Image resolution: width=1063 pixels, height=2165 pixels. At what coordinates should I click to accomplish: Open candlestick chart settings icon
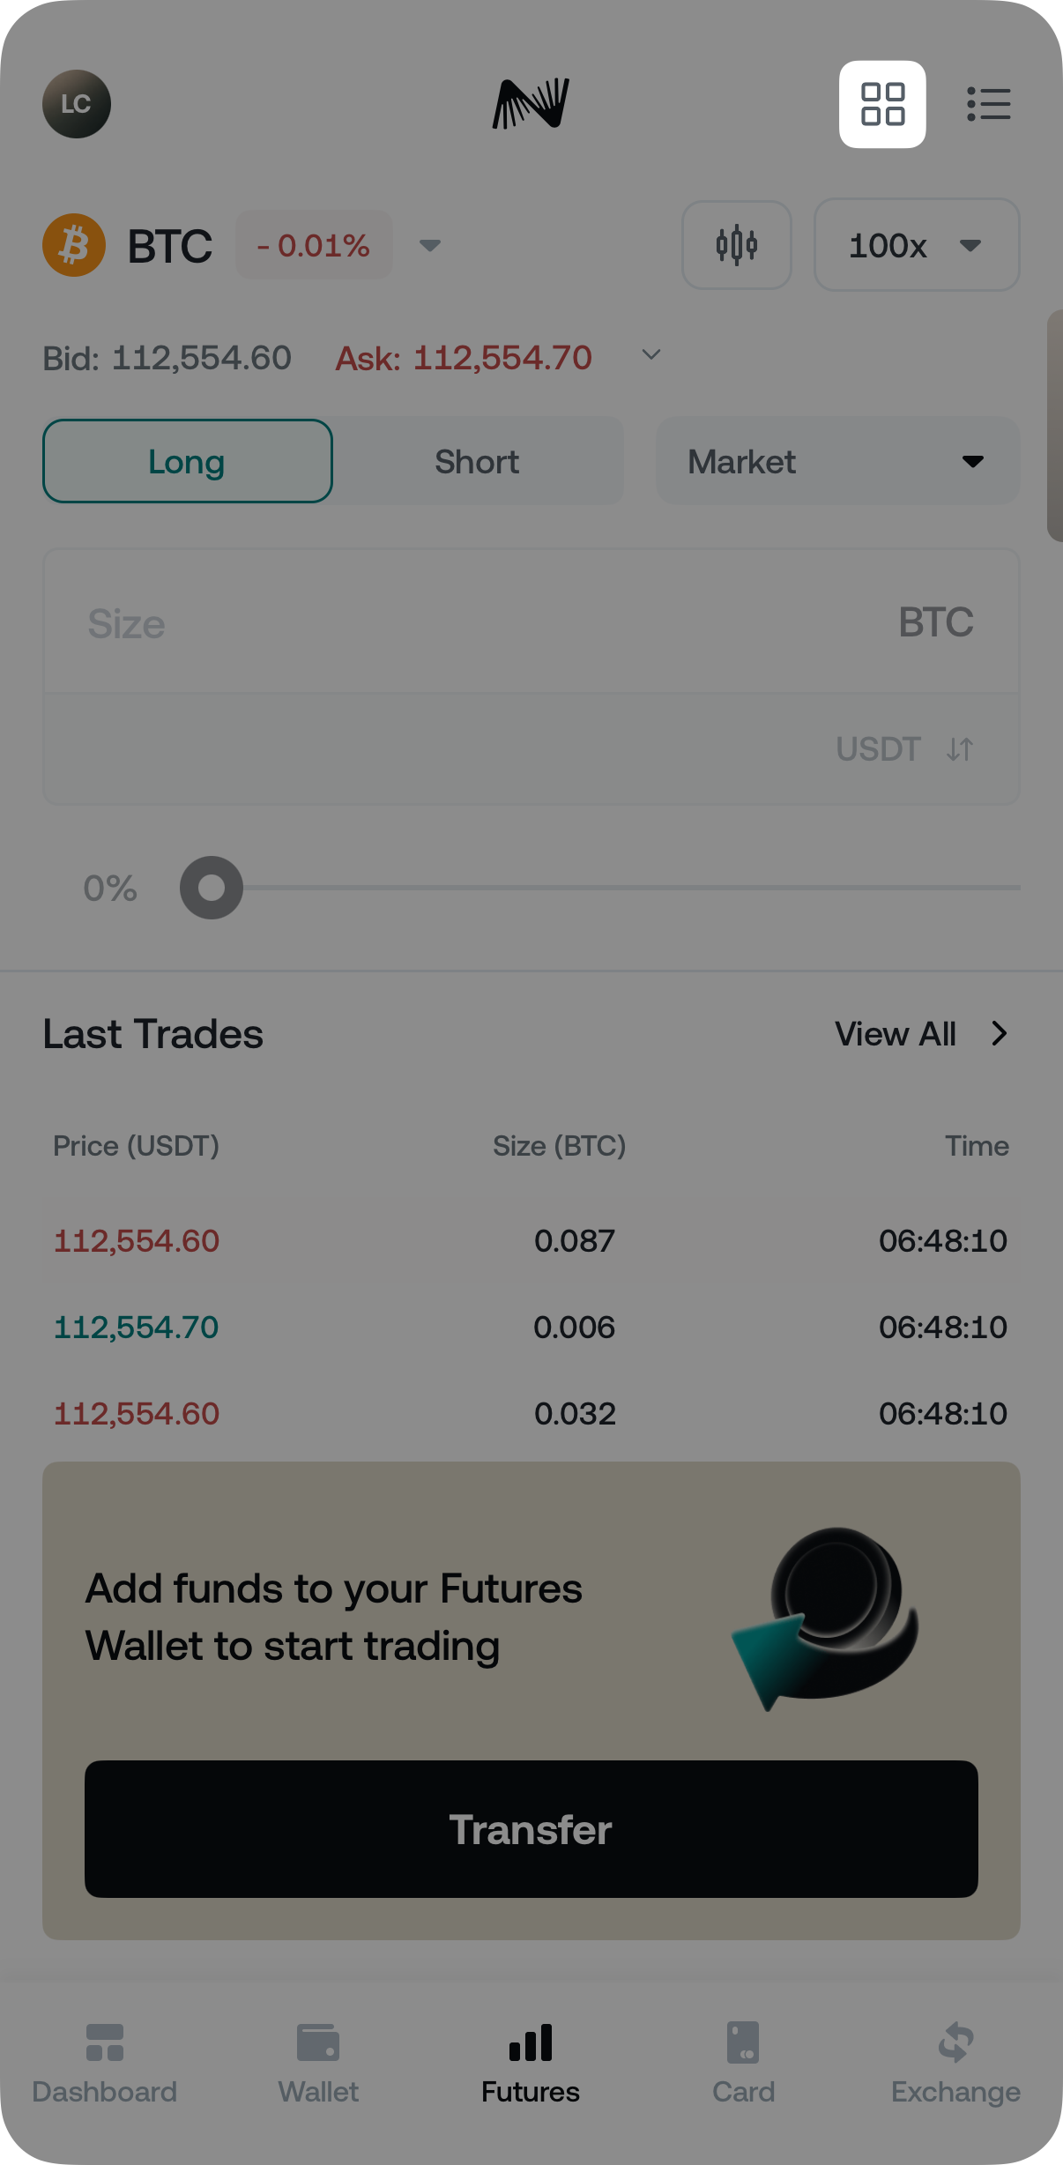tap(736, 245)
